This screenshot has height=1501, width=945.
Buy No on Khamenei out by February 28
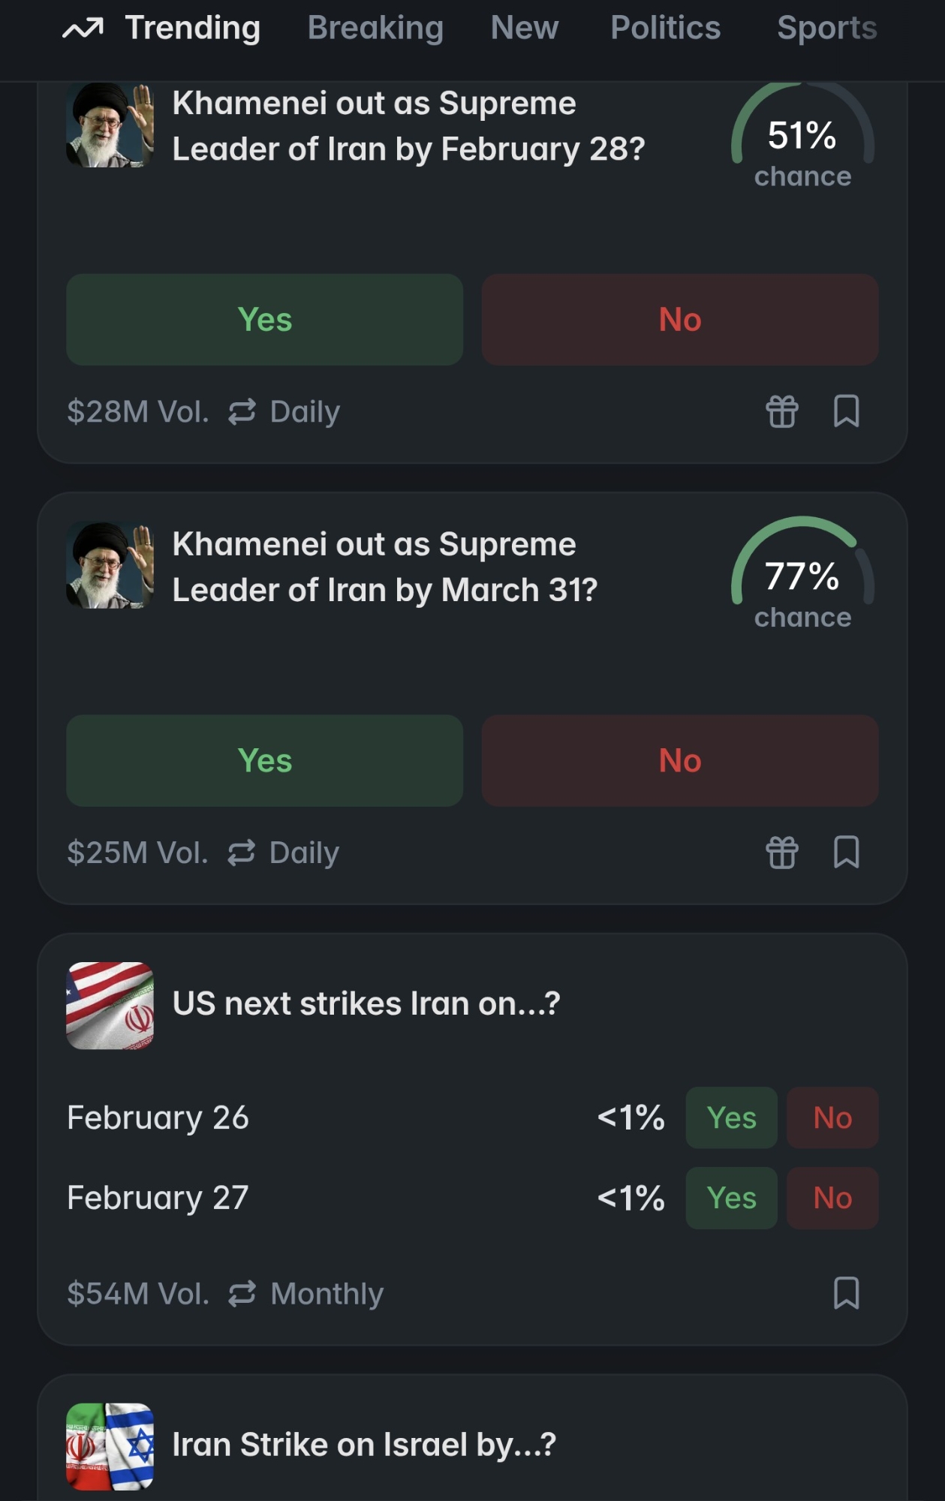pyautogui.click(x=680, y=320)
